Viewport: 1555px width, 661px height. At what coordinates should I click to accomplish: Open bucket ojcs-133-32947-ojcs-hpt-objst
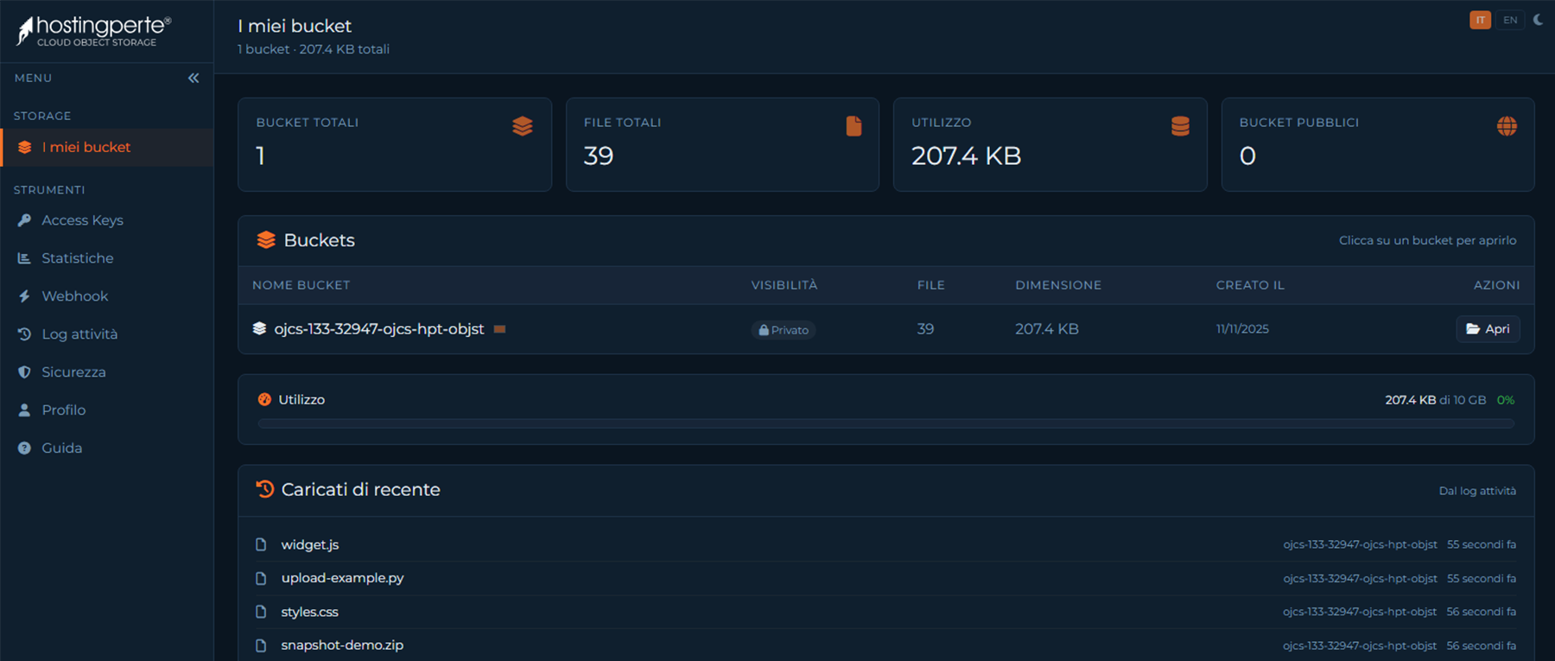(1488, 329)
